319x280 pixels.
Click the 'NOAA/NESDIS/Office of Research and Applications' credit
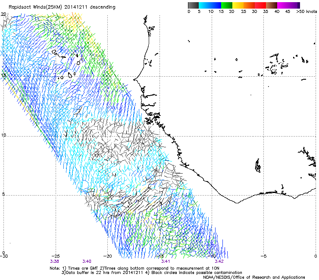point(254,277)
